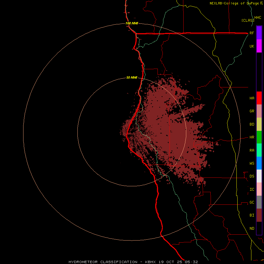
Task: Click the ND legend label
Action: pos(252,229)
